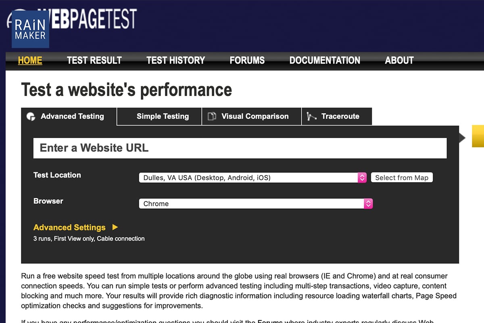The width and height of the screenshot is (484, 323).
Task: Click the Advanced Testing tab icon
Action: [x=31, y=117]
